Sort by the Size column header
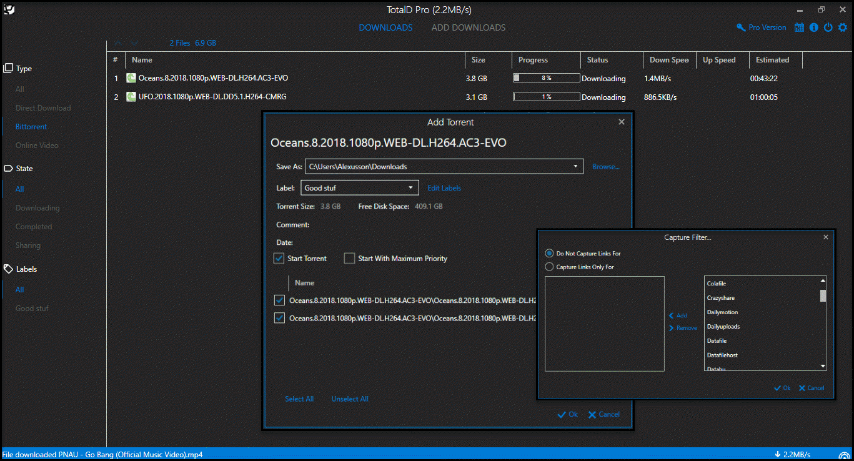The image size is (854, 461). pos(488,60)
